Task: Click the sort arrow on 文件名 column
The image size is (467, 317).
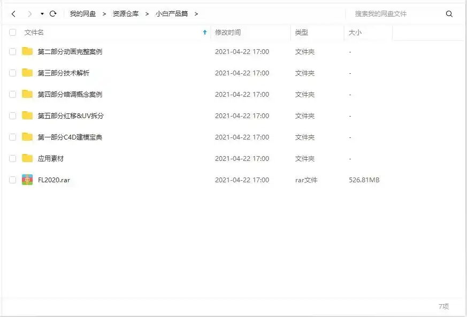Action: (204, 32)
